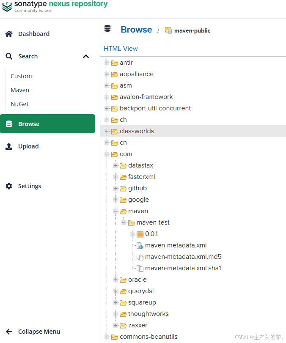
Task: Click the Collapse Menu arrow icon
Action: tap(9, 332)
